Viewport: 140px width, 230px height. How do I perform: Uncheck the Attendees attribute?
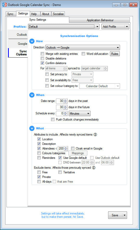pyautogui.click(x=39, y=149)
